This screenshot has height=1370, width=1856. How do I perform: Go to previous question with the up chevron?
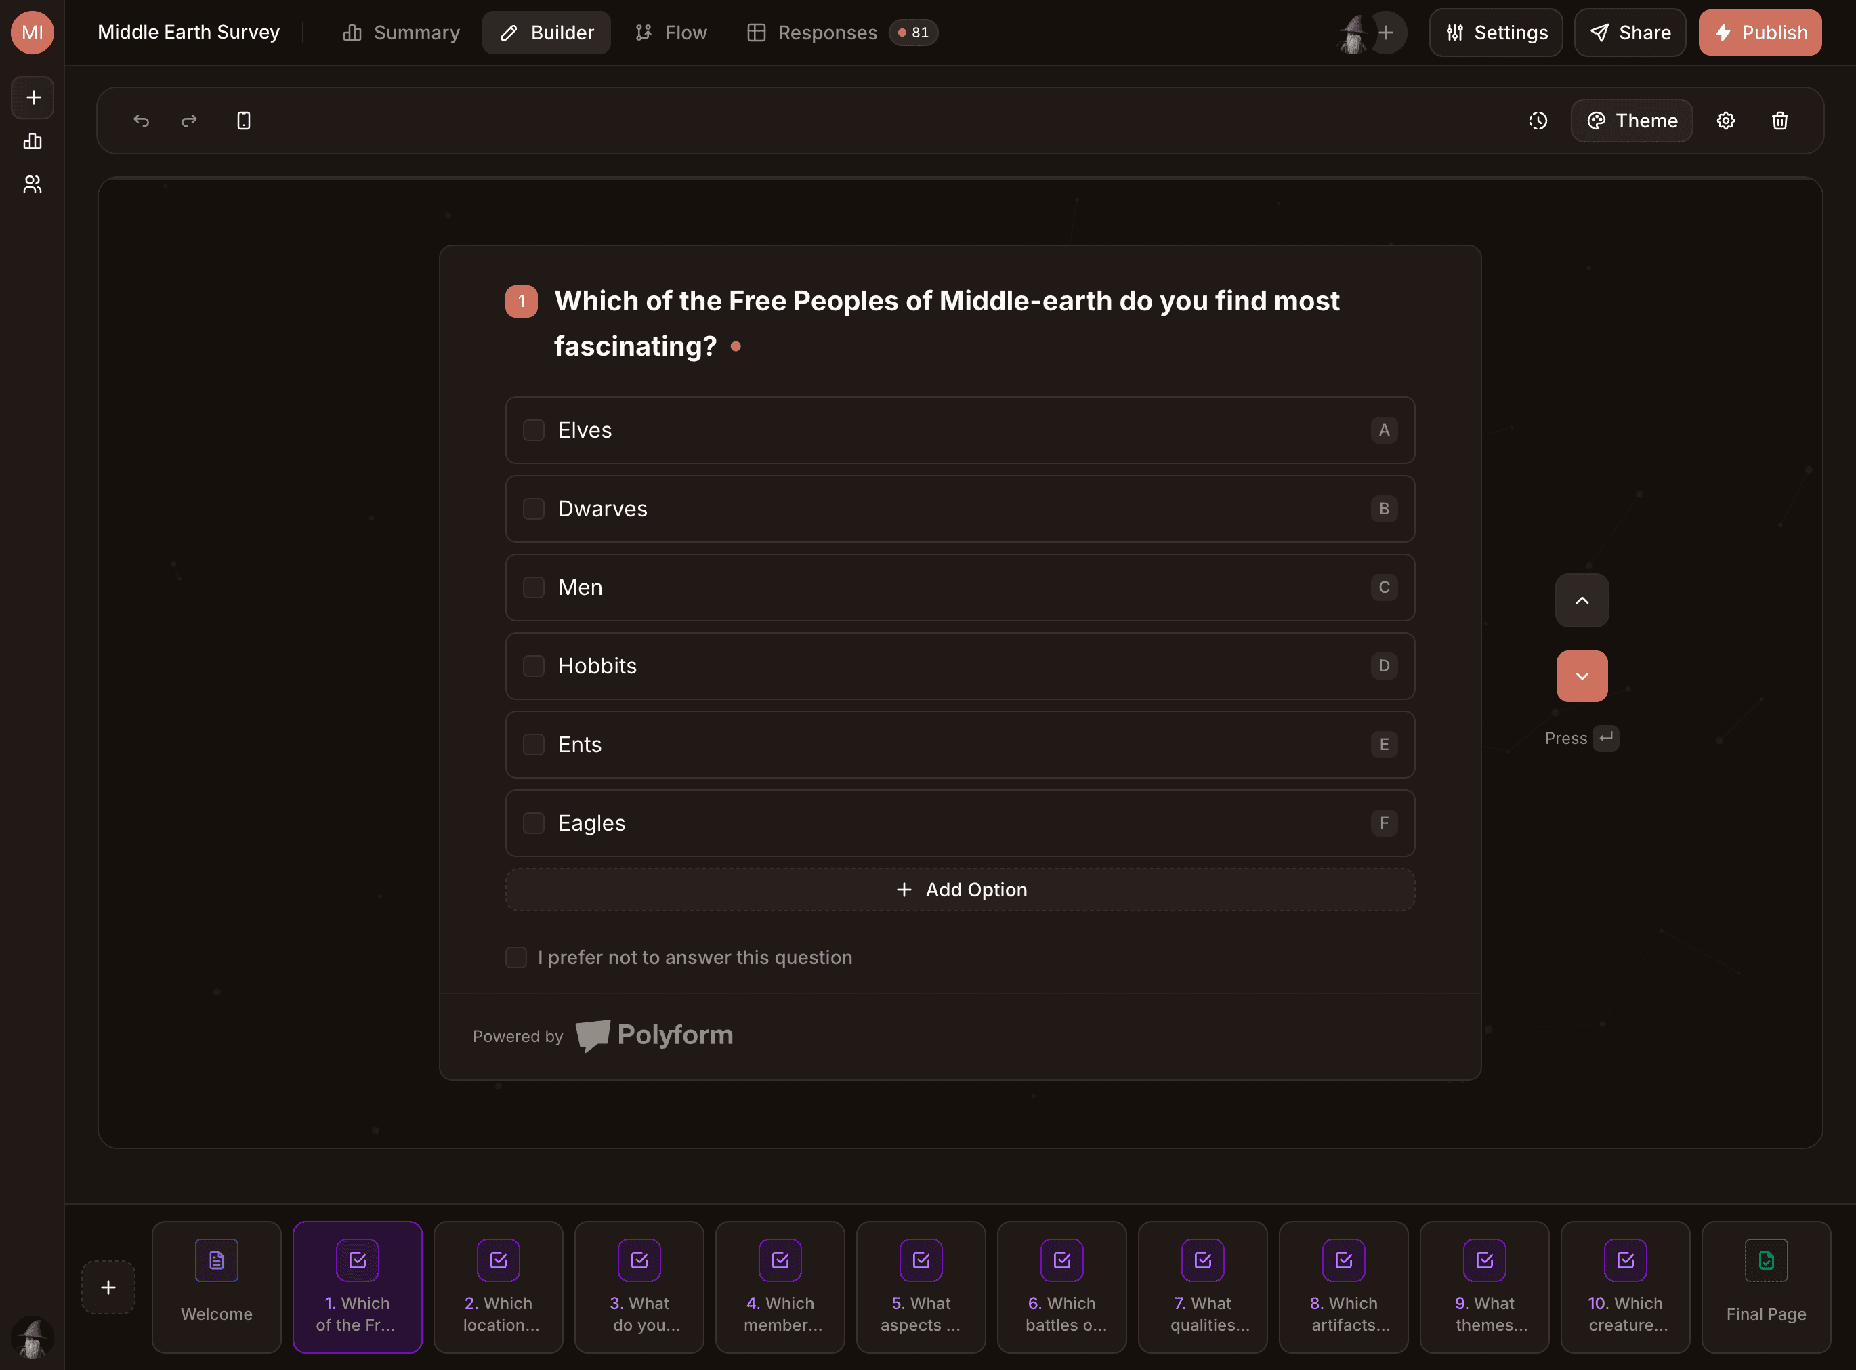[1581, 600]
